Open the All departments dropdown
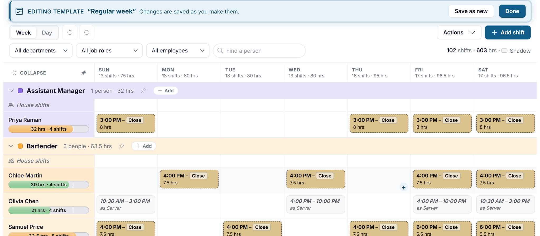 pyautogui.click(x=41, y=51)
